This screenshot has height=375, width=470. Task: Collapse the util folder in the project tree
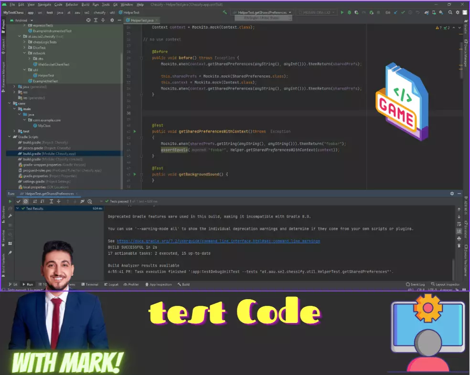pos(24,70)
